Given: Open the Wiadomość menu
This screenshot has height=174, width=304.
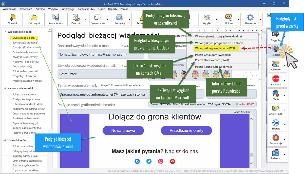Looking at the screenshot, I should [9, 9].
